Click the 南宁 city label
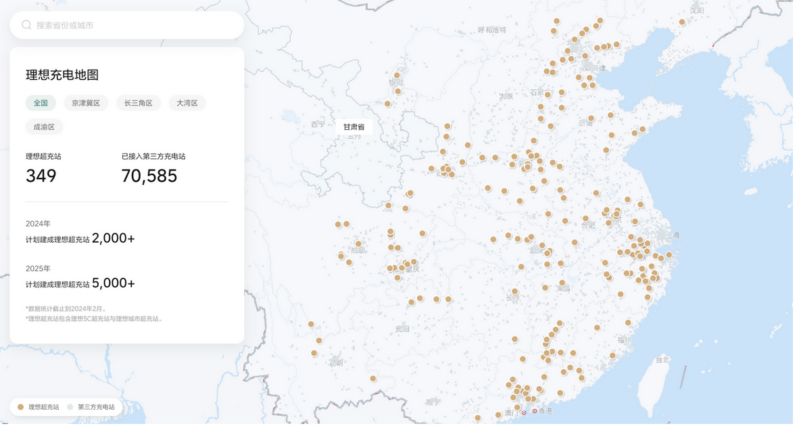This screenshot has height=426, width=795. (x=433, y=402)
